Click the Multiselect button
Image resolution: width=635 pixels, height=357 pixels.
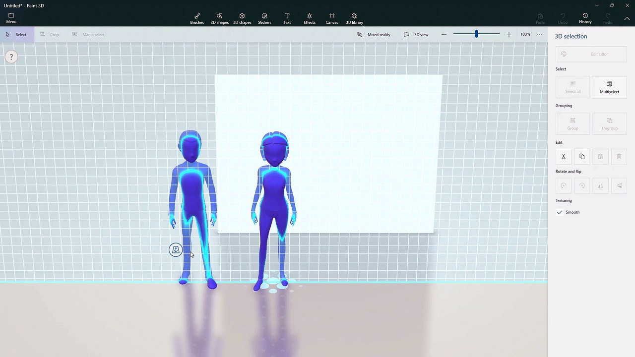pyautogui.click(x=609, y=87)
